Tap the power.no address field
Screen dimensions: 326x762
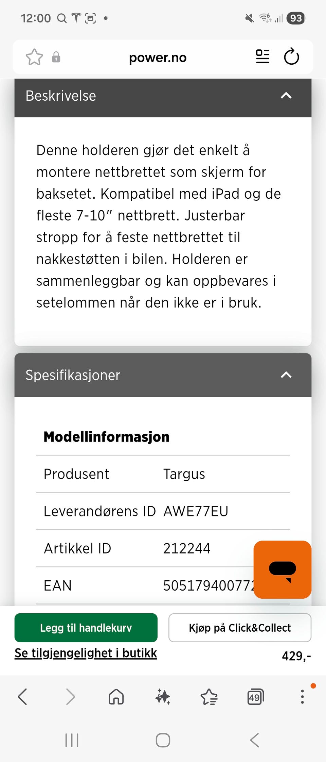158,57
